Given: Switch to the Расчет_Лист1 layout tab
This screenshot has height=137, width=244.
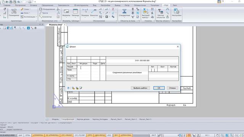Looking at the screenshot, I should tap(116, 119).
